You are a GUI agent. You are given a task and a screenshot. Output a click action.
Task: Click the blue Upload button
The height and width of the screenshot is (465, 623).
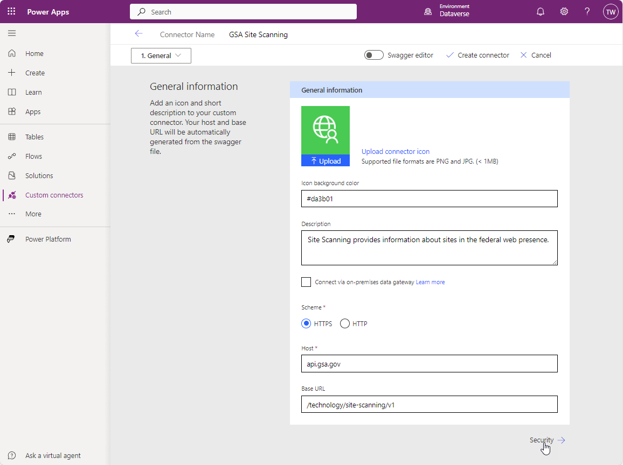click(326, 161)
